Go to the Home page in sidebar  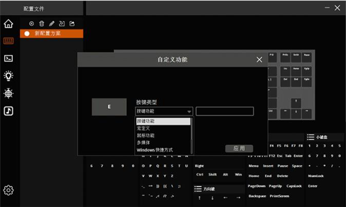(x=9, y=24)
